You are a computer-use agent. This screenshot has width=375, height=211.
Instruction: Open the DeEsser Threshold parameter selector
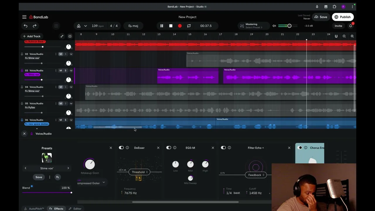click(x=140, y=172)
